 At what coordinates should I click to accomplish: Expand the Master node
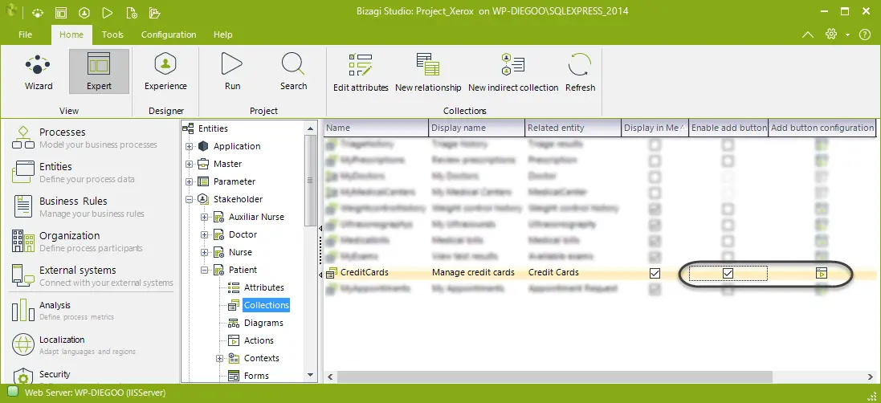(190, 164)
